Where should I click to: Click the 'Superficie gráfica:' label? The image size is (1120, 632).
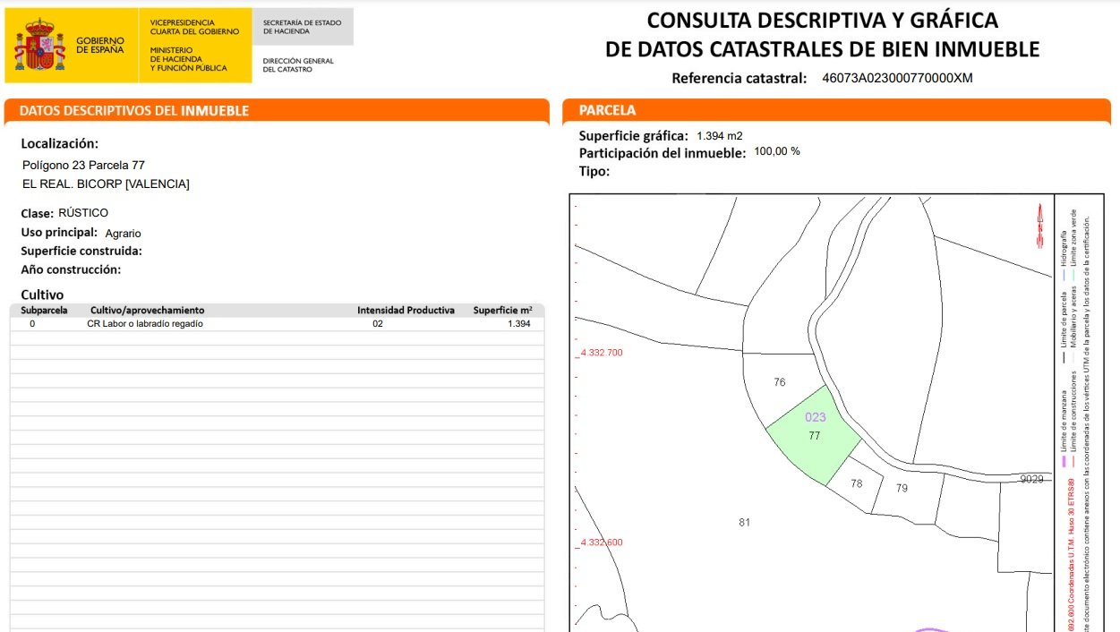(634, 136)
